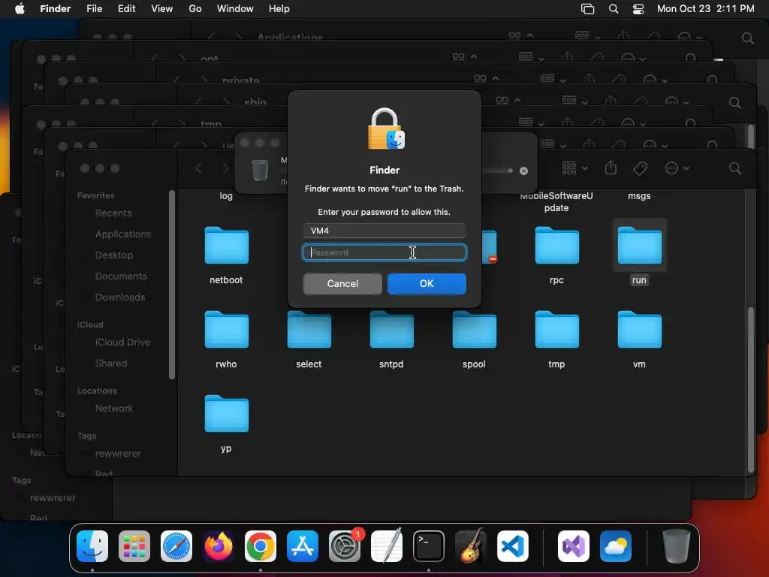Launch Safari from the Dock

tap(176, 545)
